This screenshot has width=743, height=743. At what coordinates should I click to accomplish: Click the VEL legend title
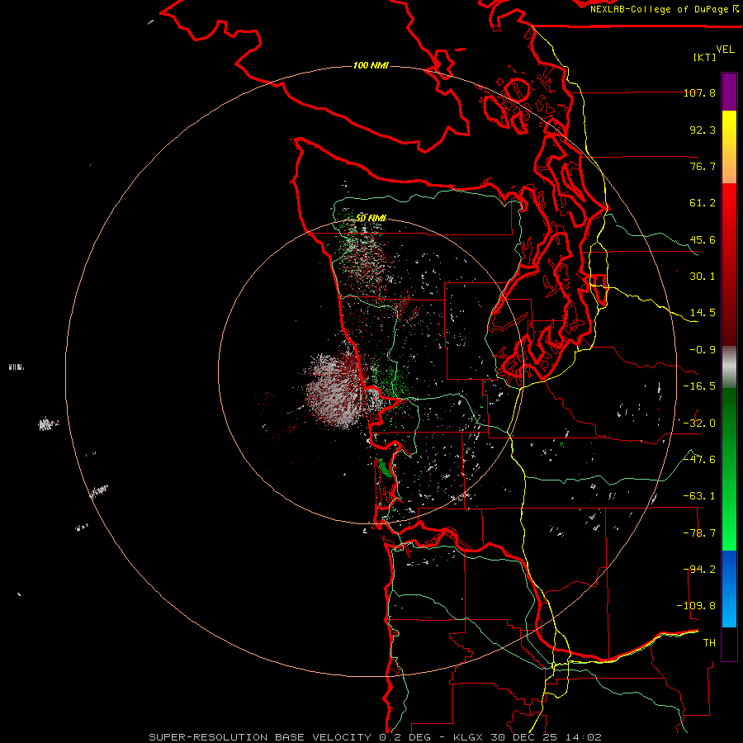click(725, 50)
